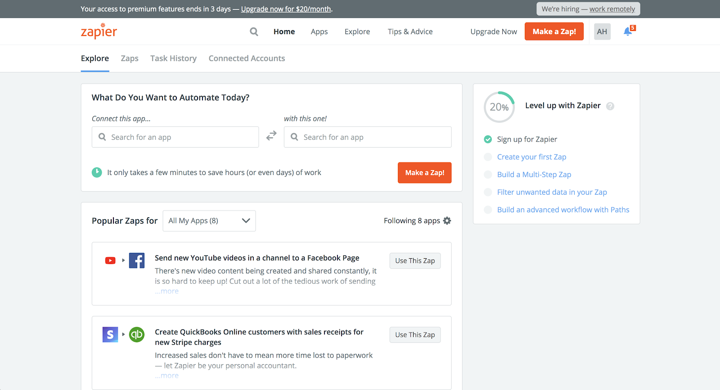Open Apps in top navigation

(319, 31)
